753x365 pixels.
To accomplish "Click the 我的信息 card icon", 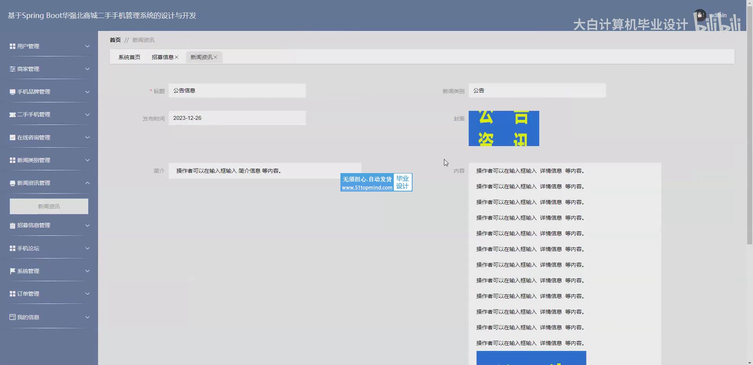I will [x=13, y=317].
